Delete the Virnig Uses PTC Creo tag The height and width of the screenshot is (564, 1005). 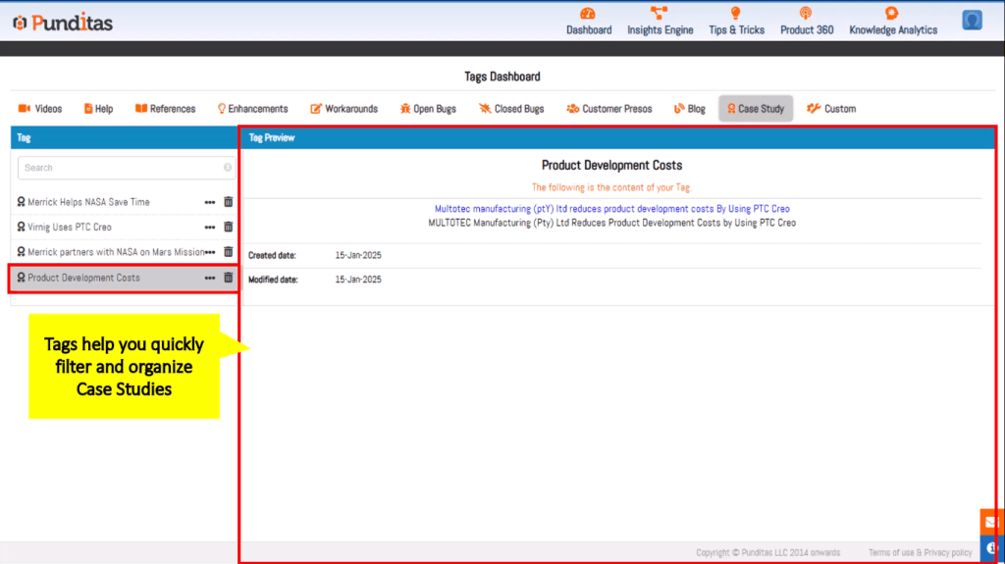[229, 227]
